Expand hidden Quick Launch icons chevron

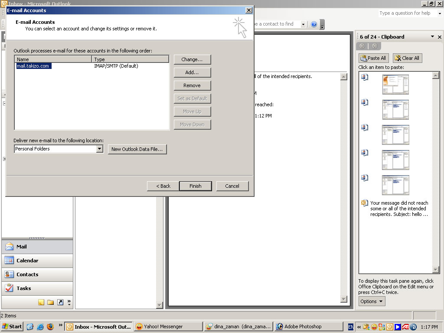pyautogui.click(x=60, y=325)
